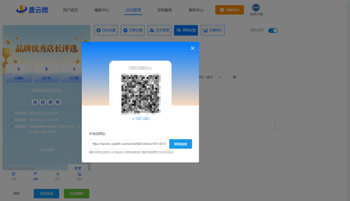Click the QR code image
The height and width of the screenshot is (201, 350).
click(140, 94)
